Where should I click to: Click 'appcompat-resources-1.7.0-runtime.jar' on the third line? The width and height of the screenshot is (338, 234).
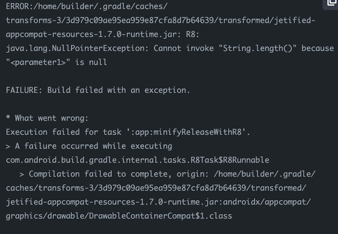(x=91, y=34)
